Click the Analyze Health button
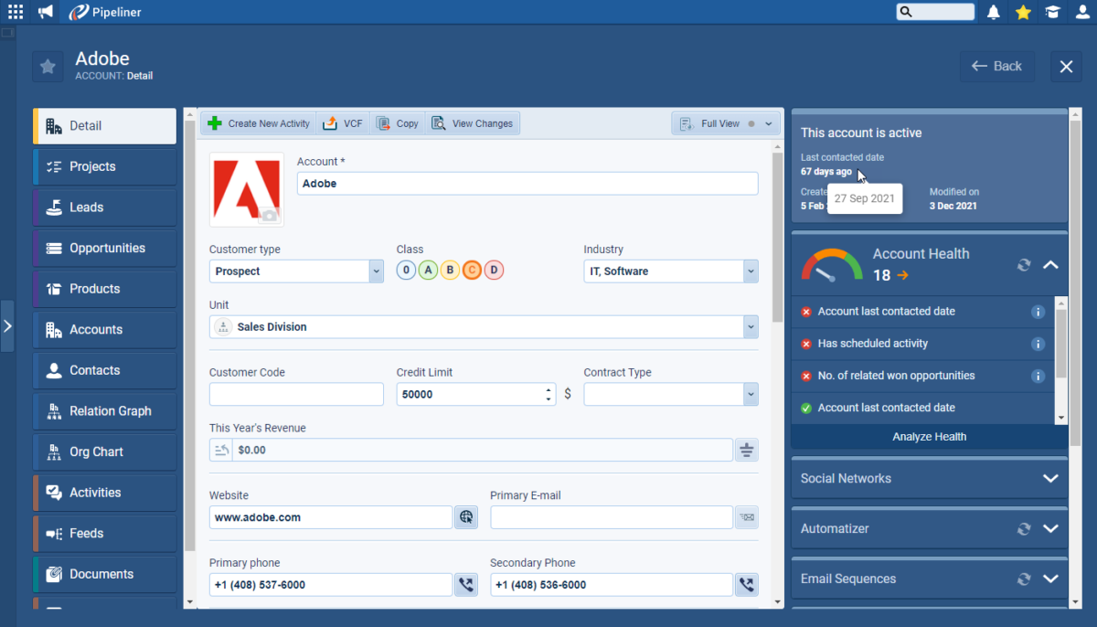The height and width of the screenshot is (627, 1097). click(929, 436)
